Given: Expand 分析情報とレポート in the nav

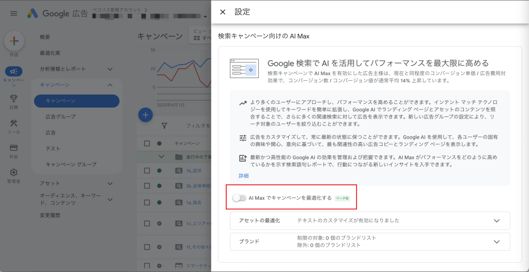Looking at the screenshot, I should click(x=110, y=69).
